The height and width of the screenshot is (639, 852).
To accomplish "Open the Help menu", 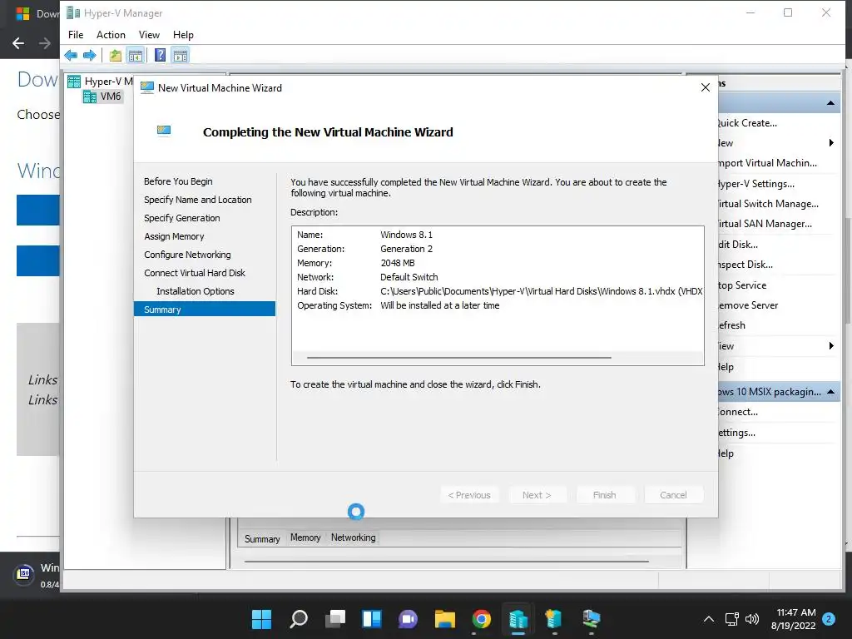I will point(183,35).
